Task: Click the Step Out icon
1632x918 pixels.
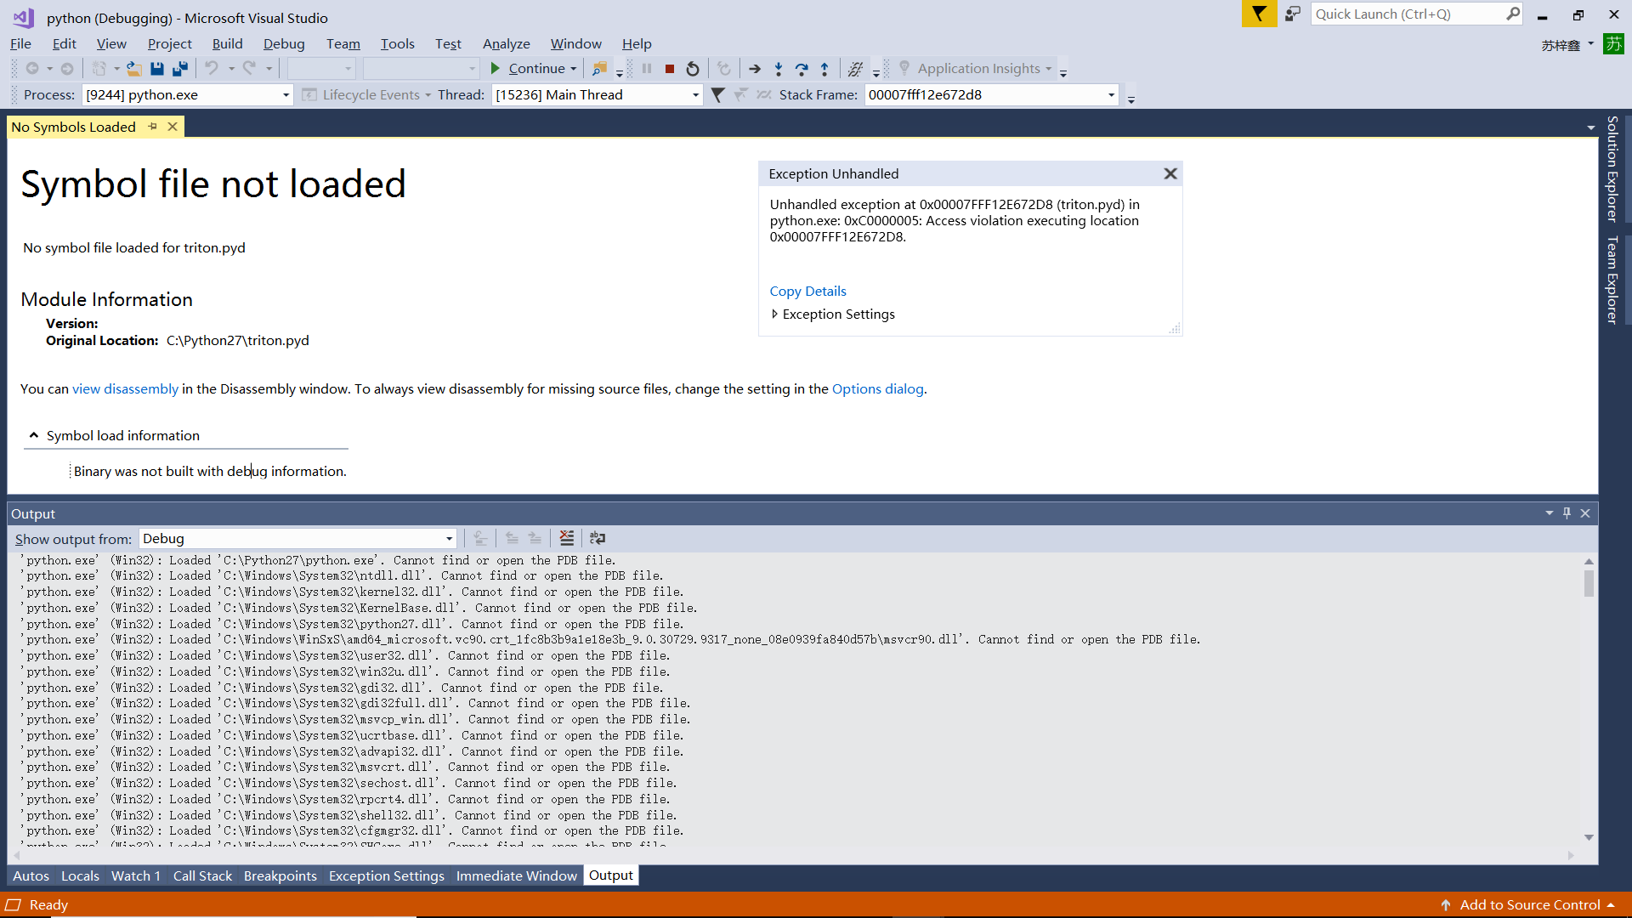Action: [x=824, y=68]
